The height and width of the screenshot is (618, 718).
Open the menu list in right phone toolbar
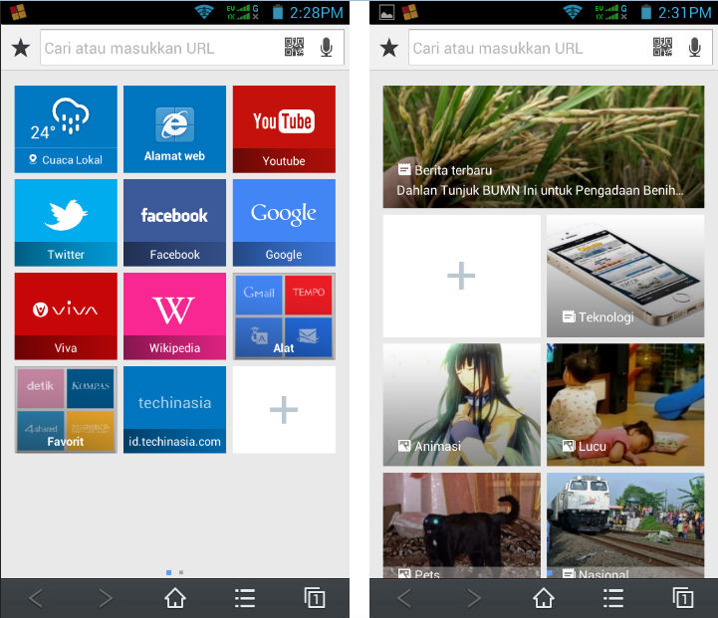tap(612, 598)
